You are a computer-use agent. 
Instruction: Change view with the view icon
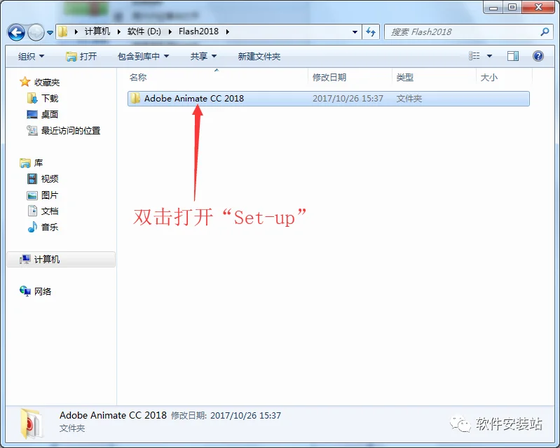(474, 55)
